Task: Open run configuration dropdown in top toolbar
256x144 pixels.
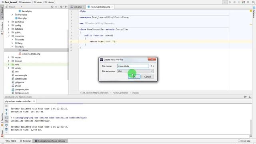Action: 225,2
